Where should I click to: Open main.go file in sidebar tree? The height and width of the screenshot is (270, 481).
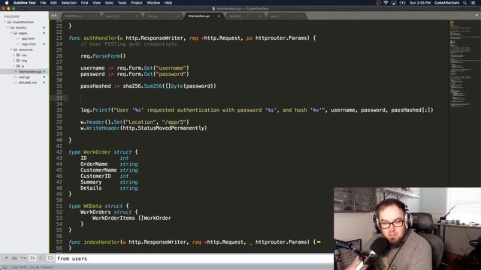pos(24,77)
